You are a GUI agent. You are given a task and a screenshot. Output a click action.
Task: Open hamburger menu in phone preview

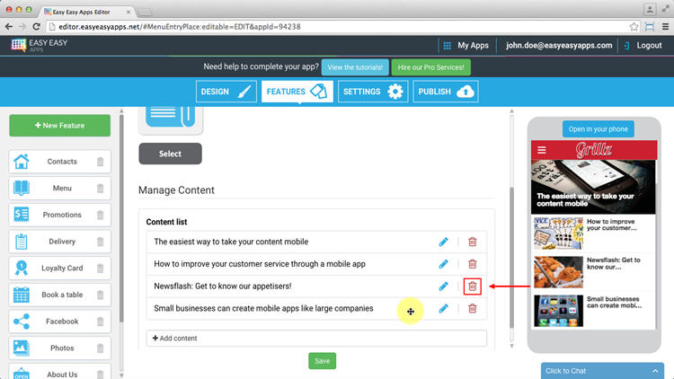(542, 150)
